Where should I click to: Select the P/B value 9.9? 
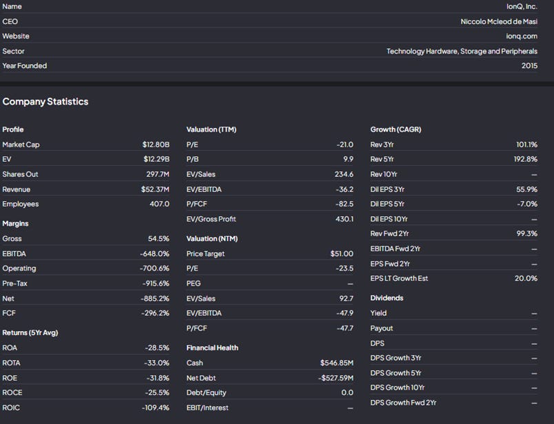pos(349,159)
